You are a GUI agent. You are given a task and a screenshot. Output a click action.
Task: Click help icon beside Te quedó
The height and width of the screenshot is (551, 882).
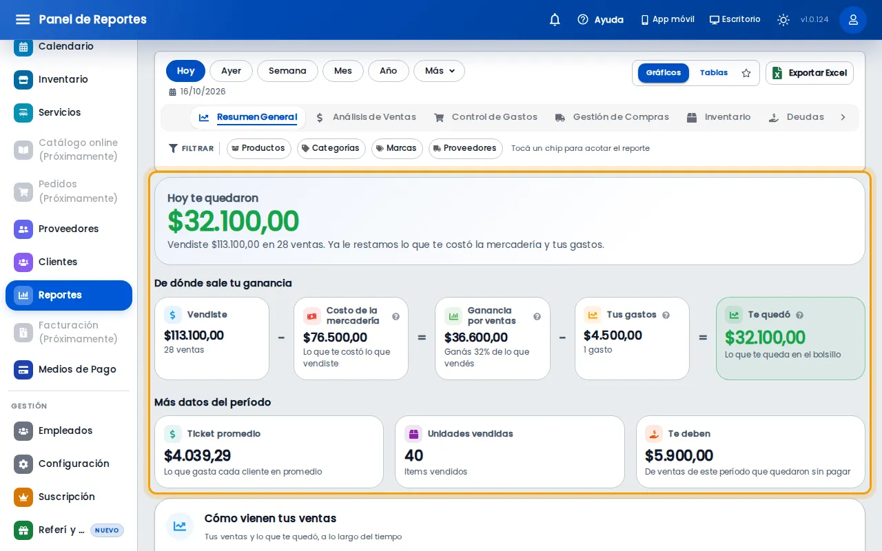800,315
